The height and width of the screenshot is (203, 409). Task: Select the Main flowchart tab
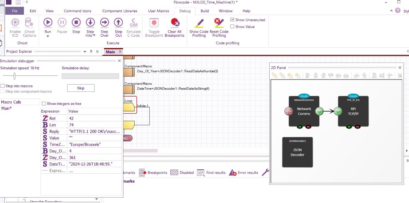click(x=110, y=52)
